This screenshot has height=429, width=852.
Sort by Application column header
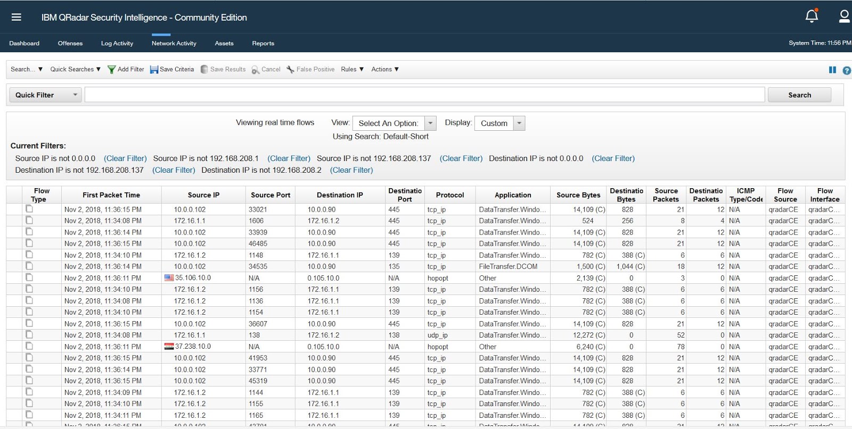coord(513,195)
